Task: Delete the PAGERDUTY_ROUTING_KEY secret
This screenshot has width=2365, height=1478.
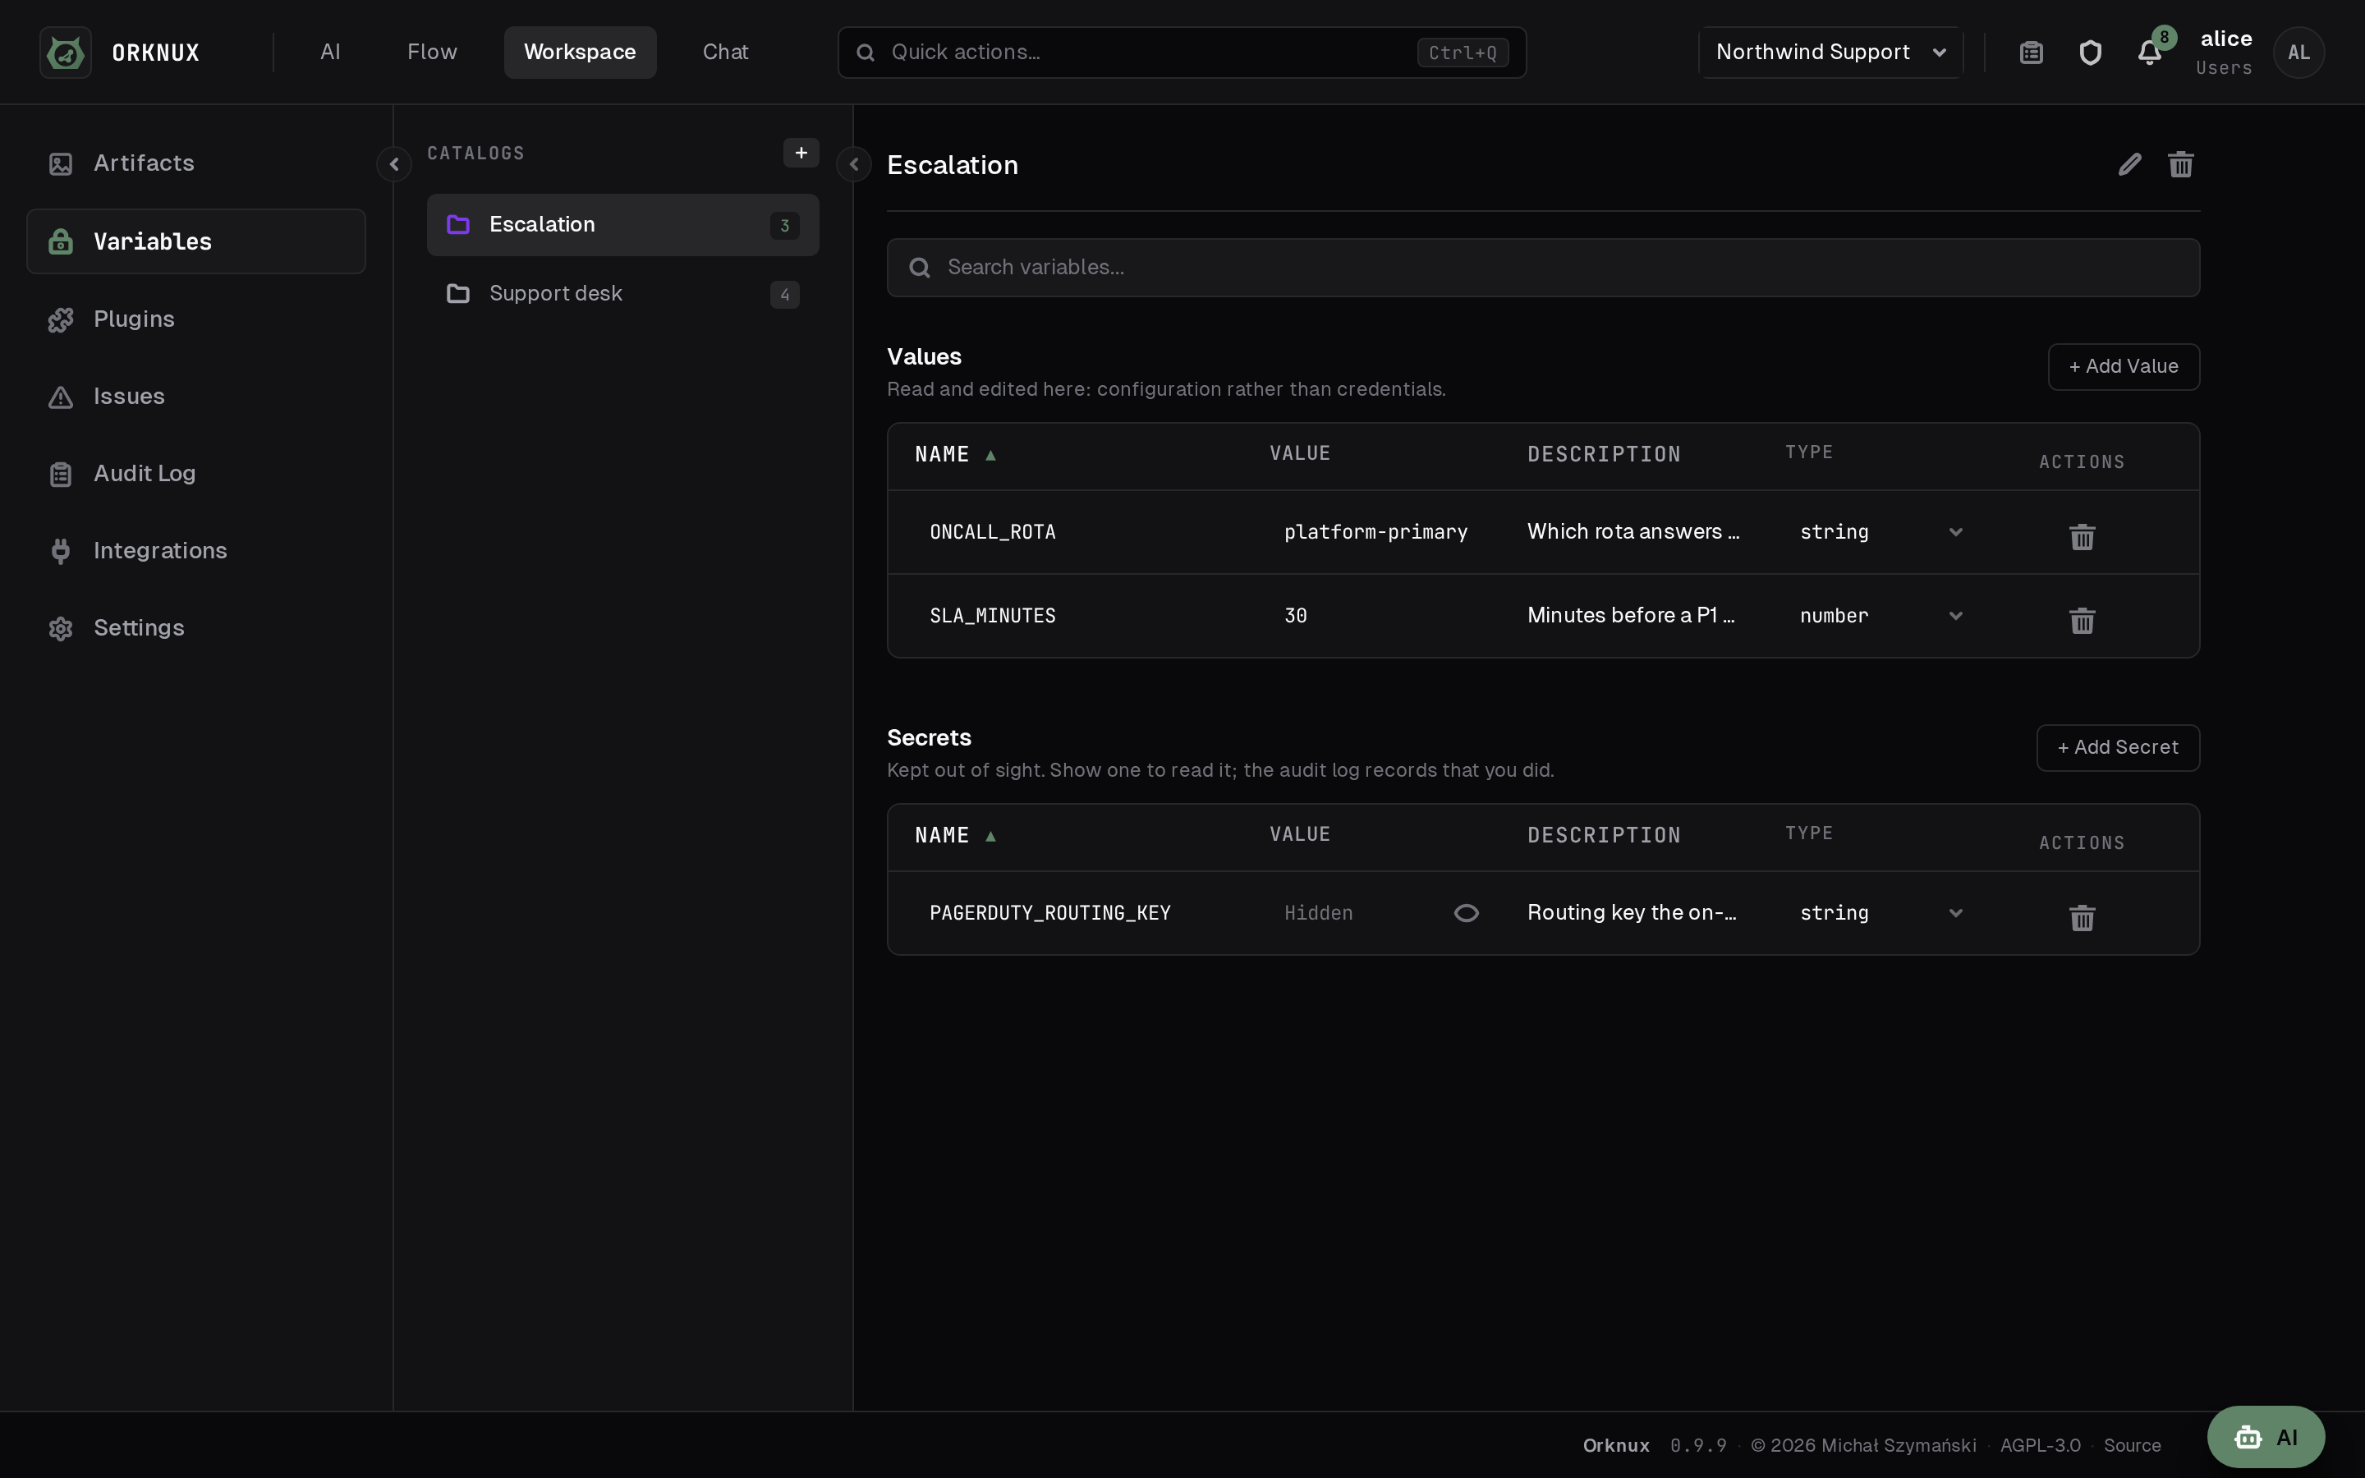Action: pyautogui.click(x=2082, y=917)
